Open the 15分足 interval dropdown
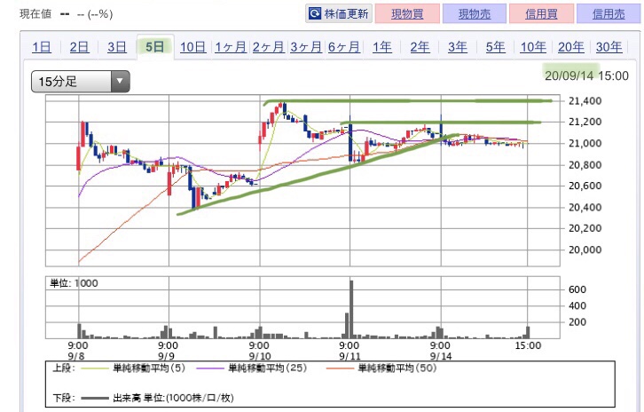Screen dimensions: 644x412 click(81, 82)
